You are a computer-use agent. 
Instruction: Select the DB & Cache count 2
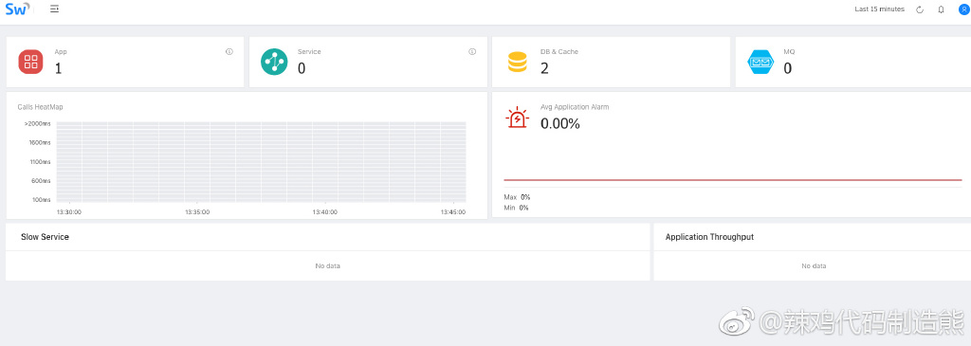(x=544, y=68)
